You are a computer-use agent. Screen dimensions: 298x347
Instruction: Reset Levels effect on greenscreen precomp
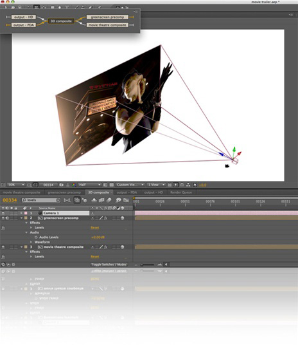click(x=95, y=228)
